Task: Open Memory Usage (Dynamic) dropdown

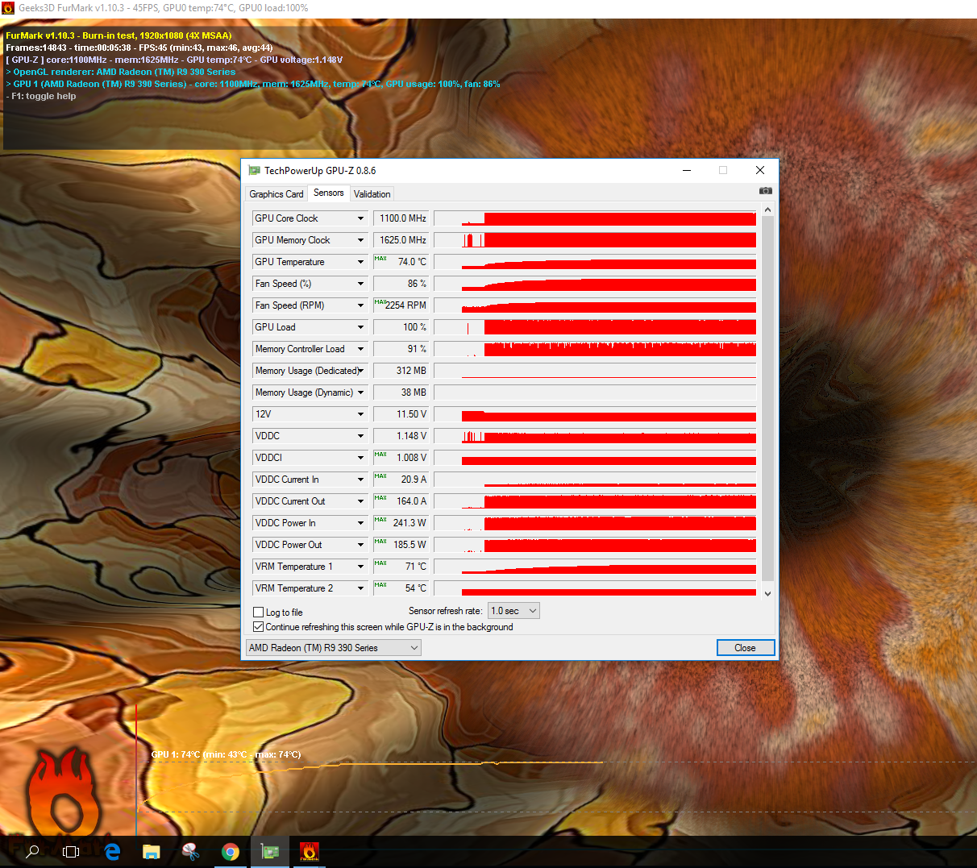Action: 360,392
